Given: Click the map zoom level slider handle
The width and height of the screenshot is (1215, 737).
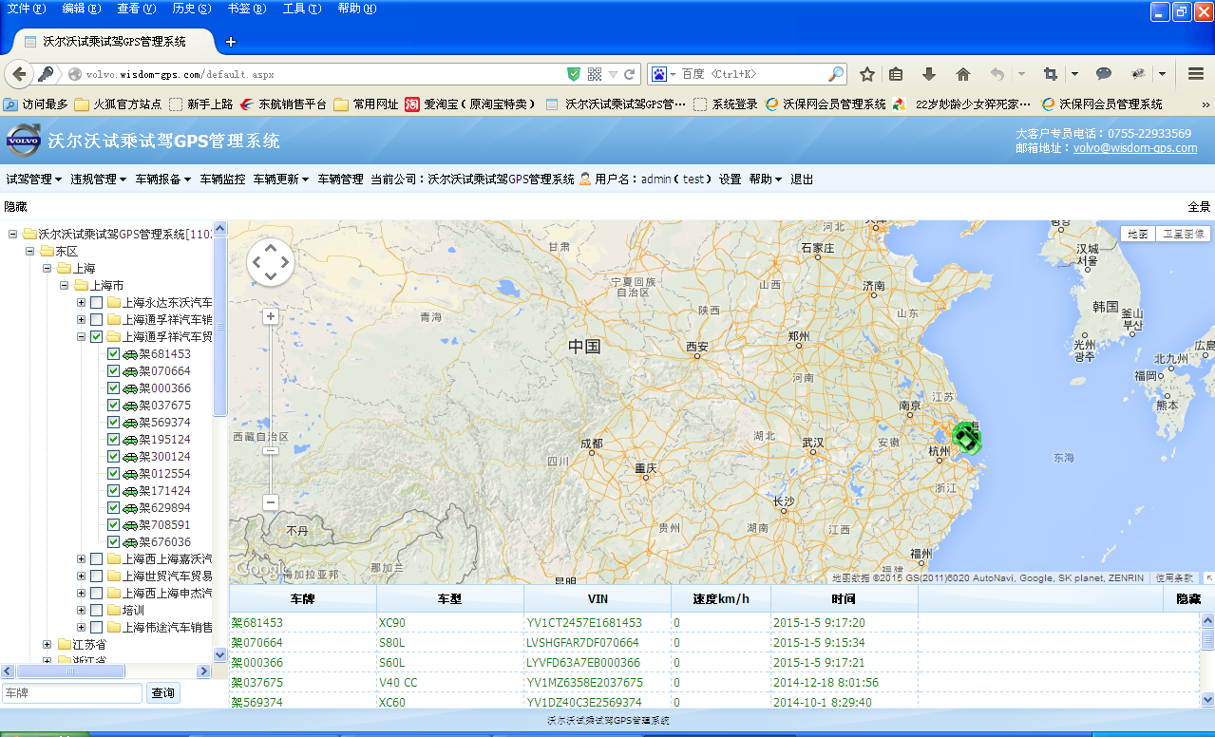Looking at the screenshot, I should (271, 450).
